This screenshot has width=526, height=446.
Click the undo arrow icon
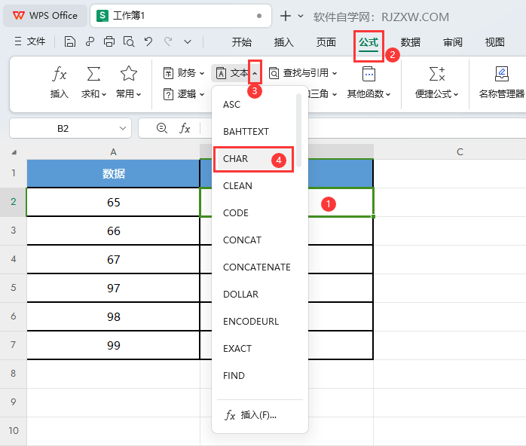coord(148,42)
